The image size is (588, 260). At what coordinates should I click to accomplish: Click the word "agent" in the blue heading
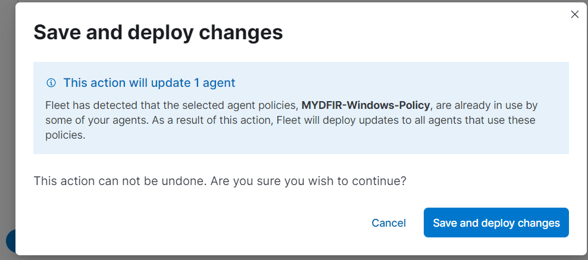tap(219, 83)
